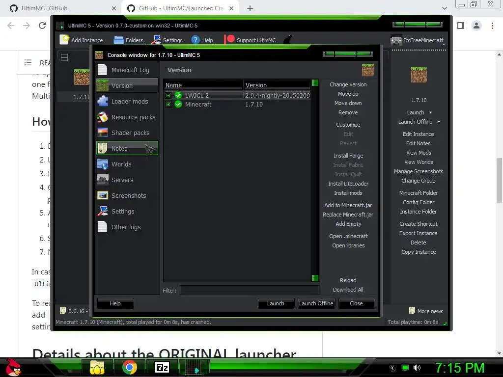Open the ItsFreeMinecraft accounts dropdown
503x377 pixels.
click(x=444, y=45)
